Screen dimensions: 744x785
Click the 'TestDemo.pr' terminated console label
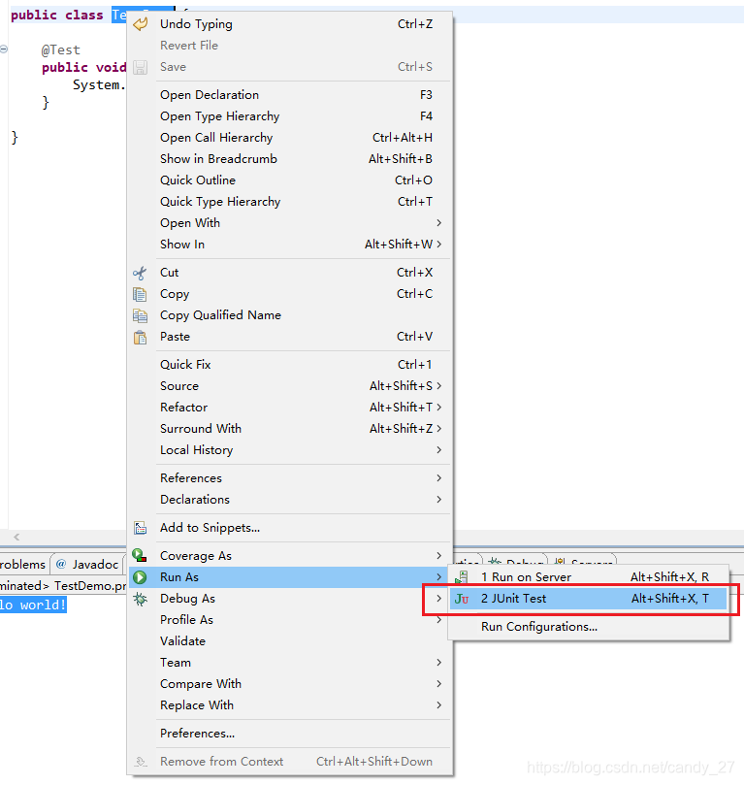pyautogui.click(x=90, y=586)
